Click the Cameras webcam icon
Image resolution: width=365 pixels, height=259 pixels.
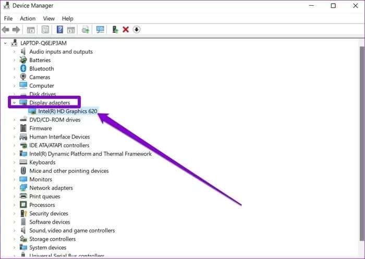23,77
